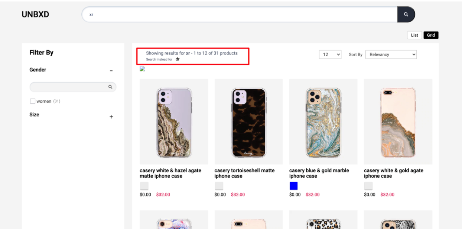The height and width of the screenshot is (229, 462).
Task: Select blue swatch on blue & gold marble case
Action: coord(293,186)
